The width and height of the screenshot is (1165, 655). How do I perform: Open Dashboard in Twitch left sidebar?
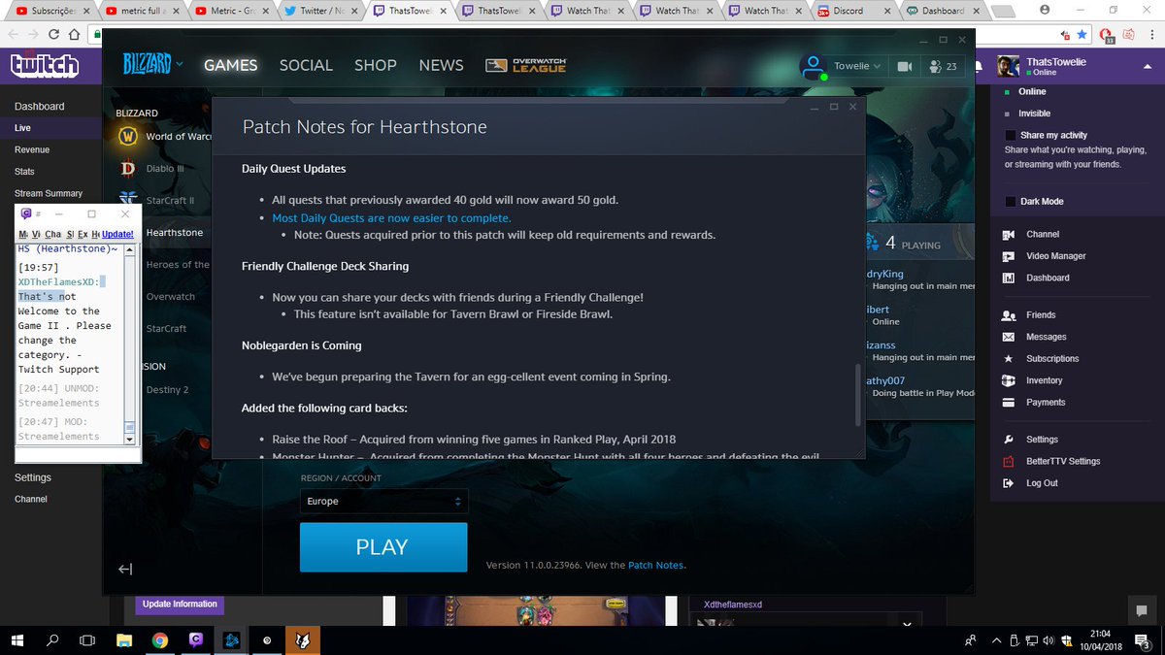(39, 106)
